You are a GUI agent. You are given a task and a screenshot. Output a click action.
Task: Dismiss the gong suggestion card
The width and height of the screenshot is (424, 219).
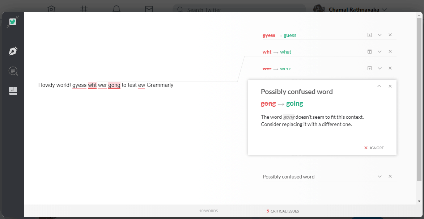click(390, 86)
